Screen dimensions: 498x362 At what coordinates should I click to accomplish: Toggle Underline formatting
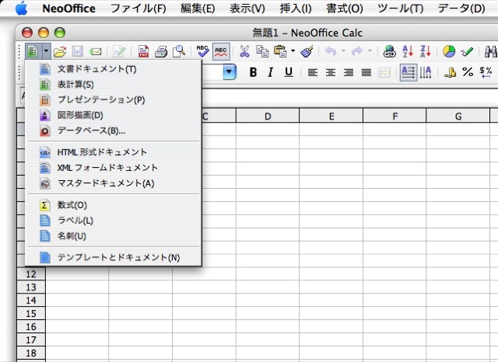coord(289,72)
